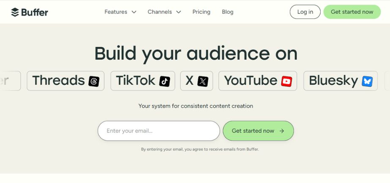
Task: Click Get started now beside the email field
Action: pos(258,131)
